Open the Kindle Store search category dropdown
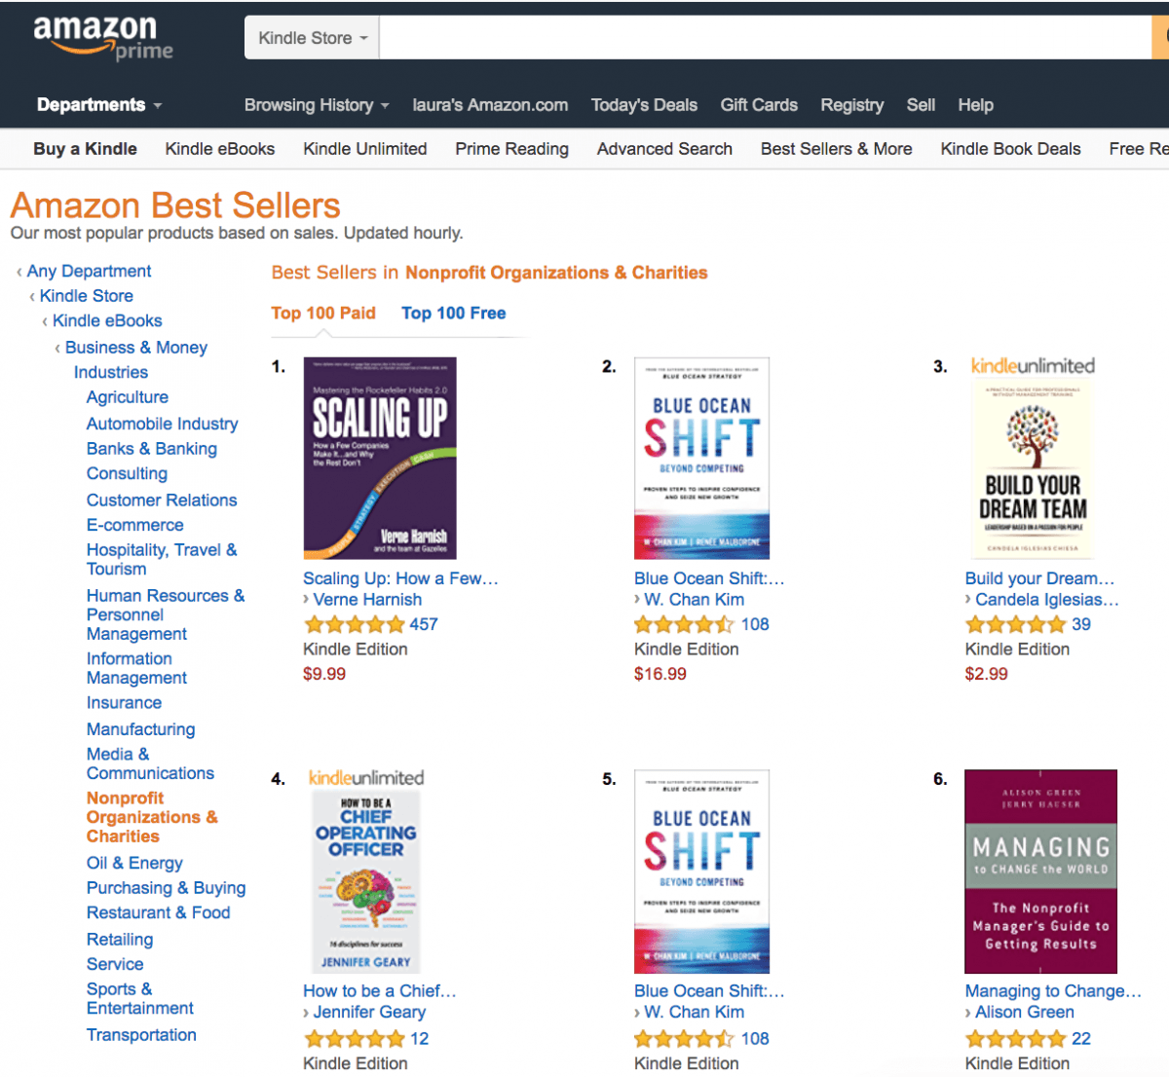The image size is (1169, 1077). pos(311,37)
